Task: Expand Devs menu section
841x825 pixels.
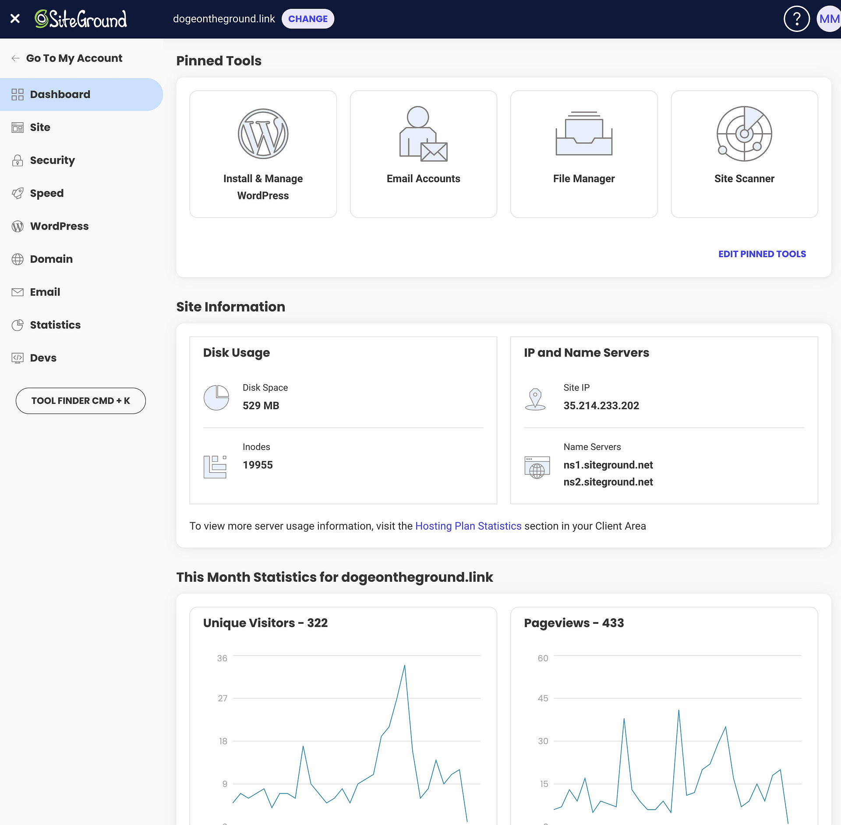Action: [43, 358]
